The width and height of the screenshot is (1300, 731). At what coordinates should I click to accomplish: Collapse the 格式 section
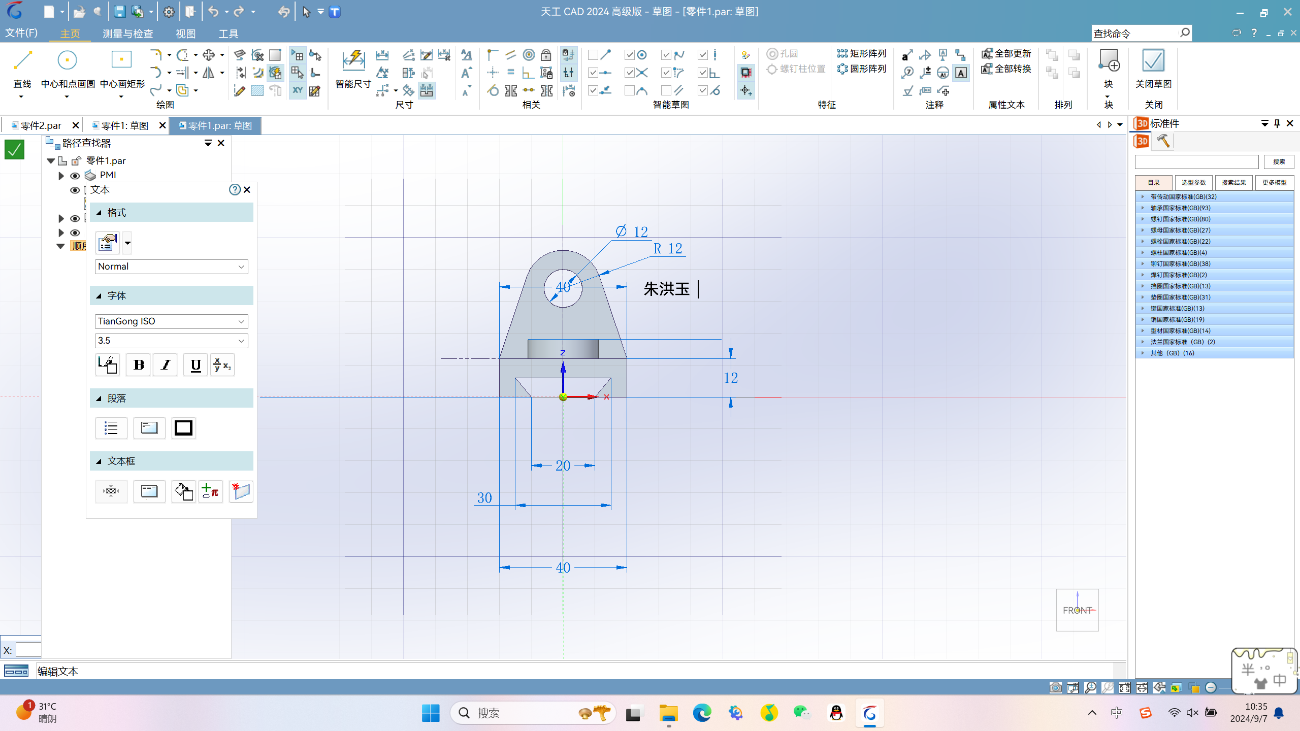pyautogui.click(x=99, y=213)
